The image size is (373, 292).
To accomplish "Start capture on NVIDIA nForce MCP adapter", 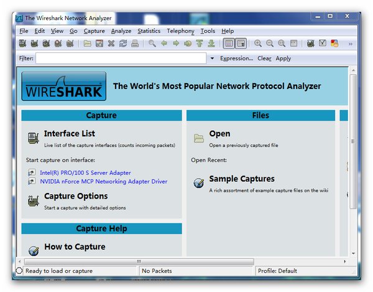I will pos(103,181).
